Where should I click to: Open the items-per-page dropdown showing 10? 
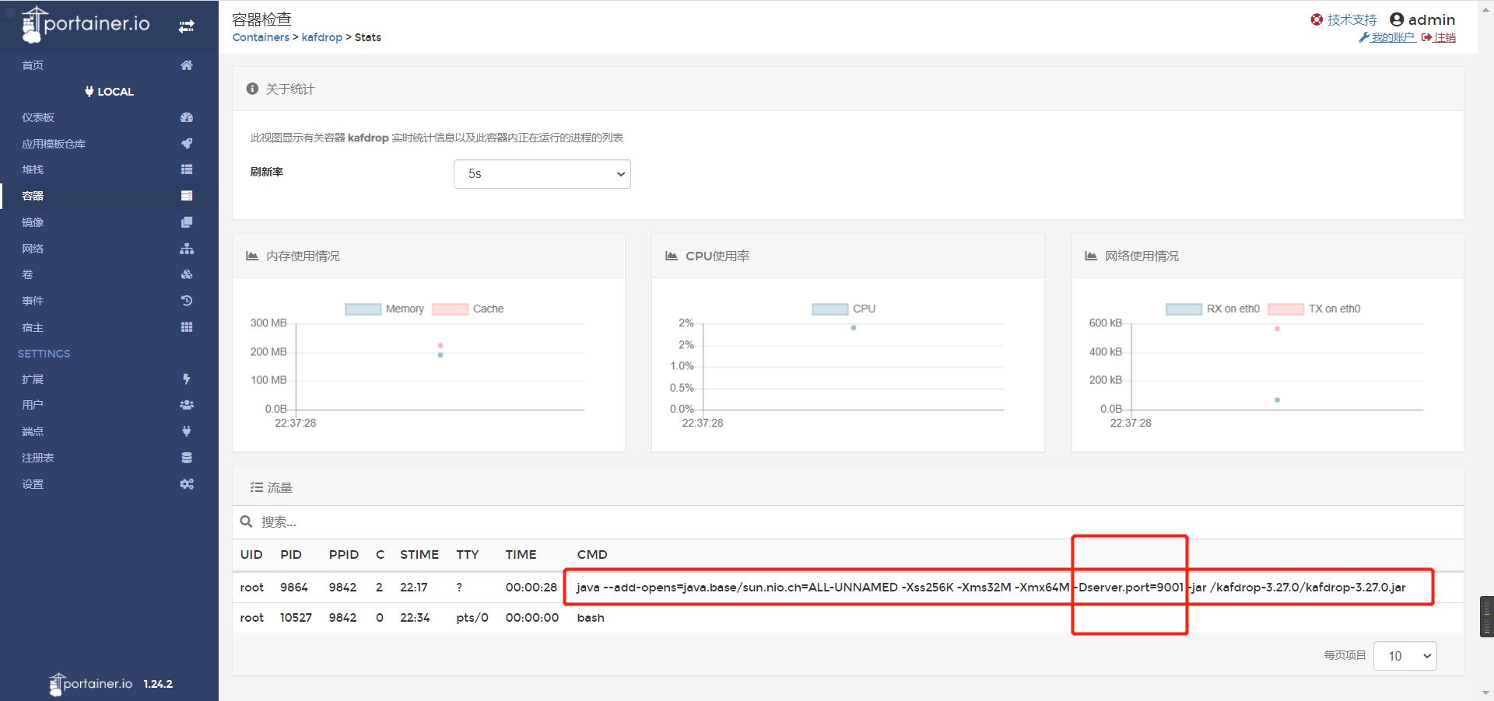click(x=1405, y=656)
